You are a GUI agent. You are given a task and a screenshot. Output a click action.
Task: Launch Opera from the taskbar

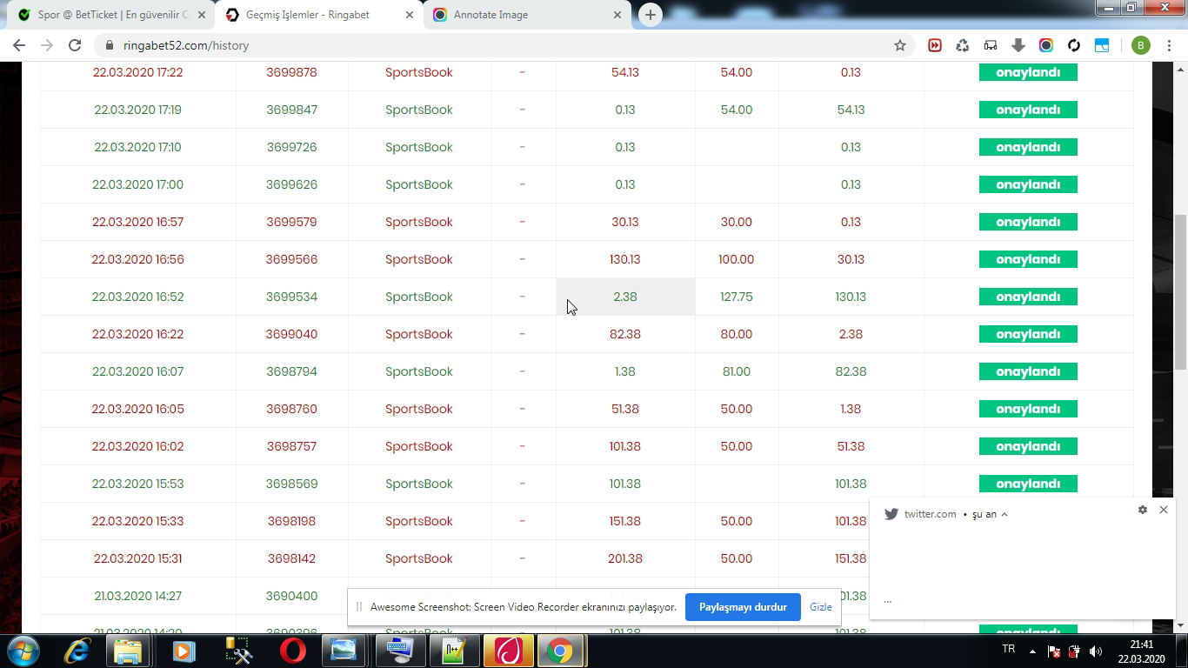(293, 651)
